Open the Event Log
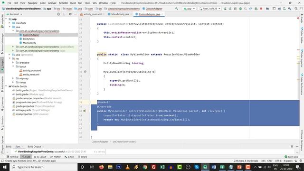The image size is (304, 171). point(291,157)
